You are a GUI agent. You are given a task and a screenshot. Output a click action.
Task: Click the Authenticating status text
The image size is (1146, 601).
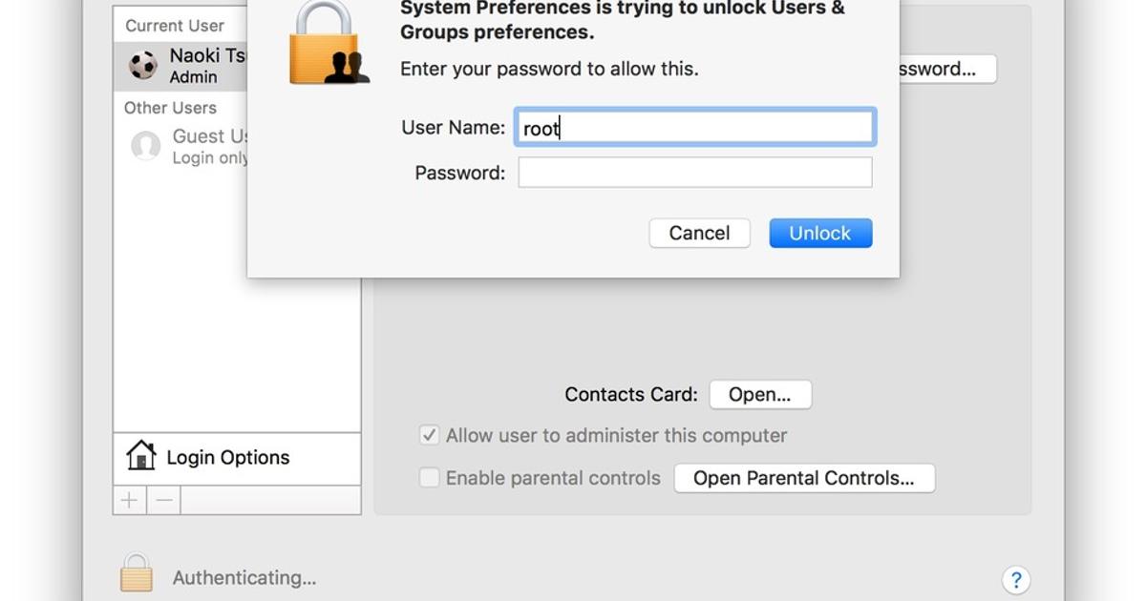[x=244, y=578]
